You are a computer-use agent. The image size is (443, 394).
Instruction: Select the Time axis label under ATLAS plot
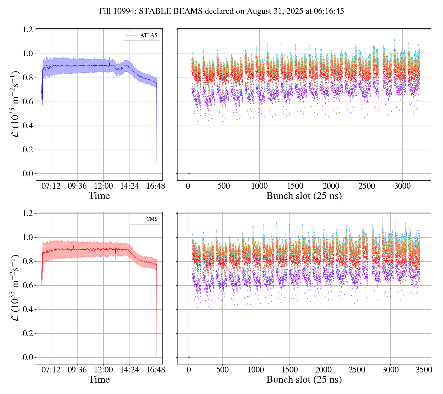tap(99, 196)
